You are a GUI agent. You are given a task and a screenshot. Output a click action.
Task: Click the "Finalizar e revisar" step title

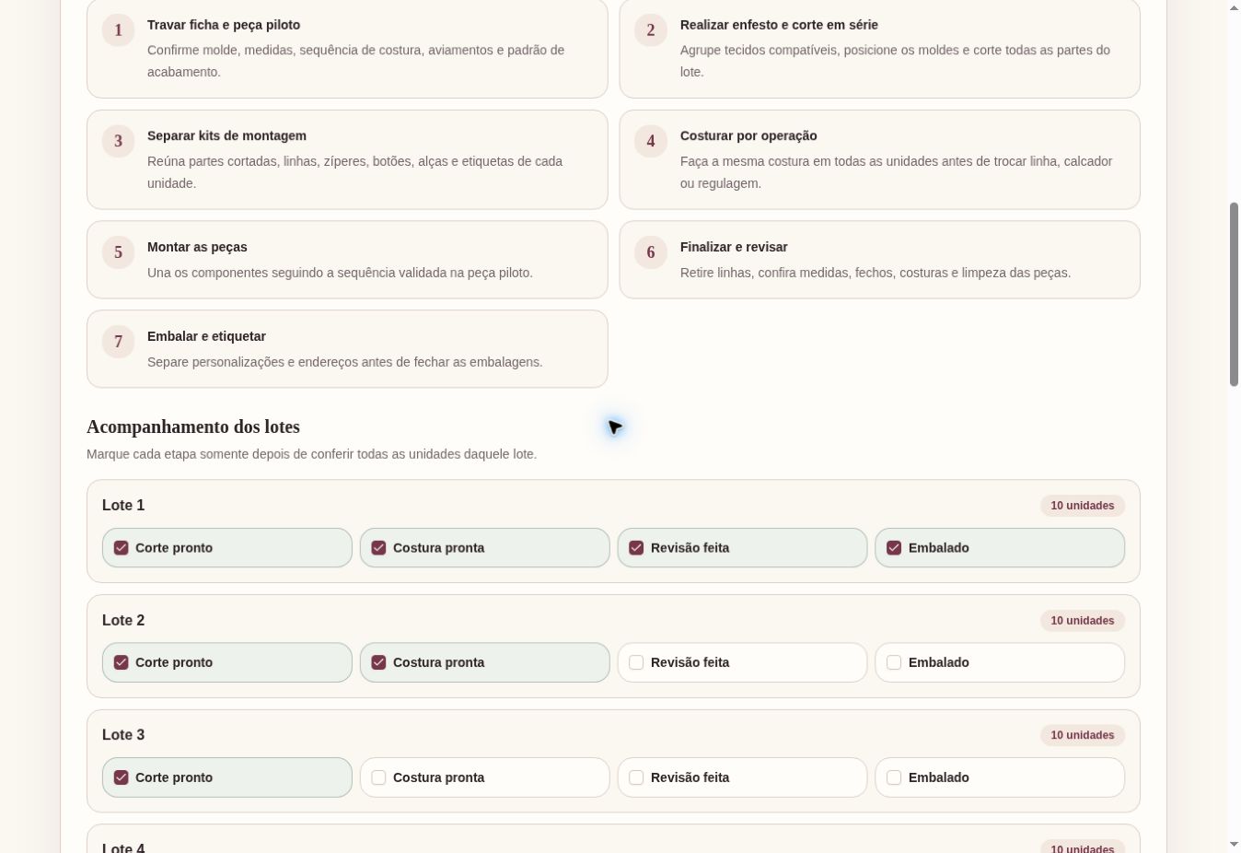click(x=734, y=247)
